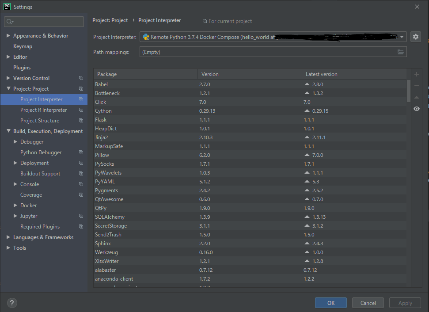Click project-level icon beside Coverage
Screen dimensions: 429x312
tap(81, 194)
